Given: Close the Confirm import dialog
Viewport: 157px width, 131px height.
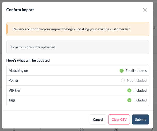Looking at the screenshot, I should [145, 10].
